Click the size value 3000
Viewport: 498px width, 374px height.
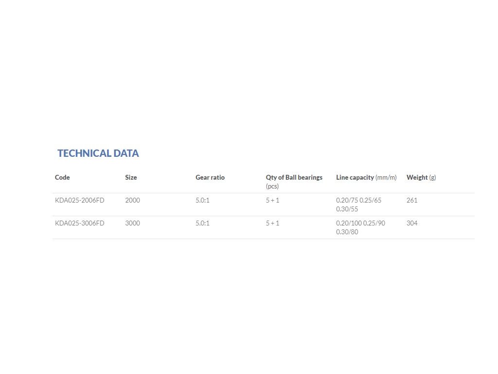132,223
